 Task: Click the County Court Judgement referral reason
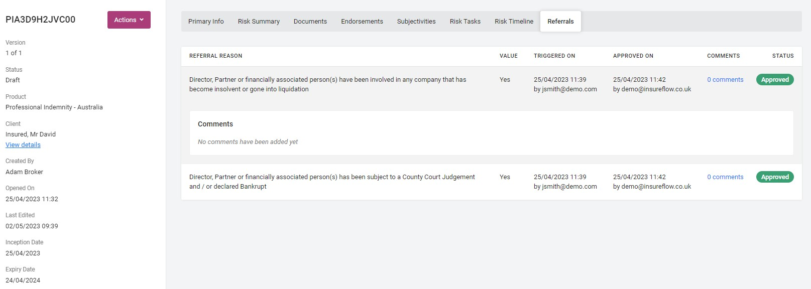[x=332, y=182]
